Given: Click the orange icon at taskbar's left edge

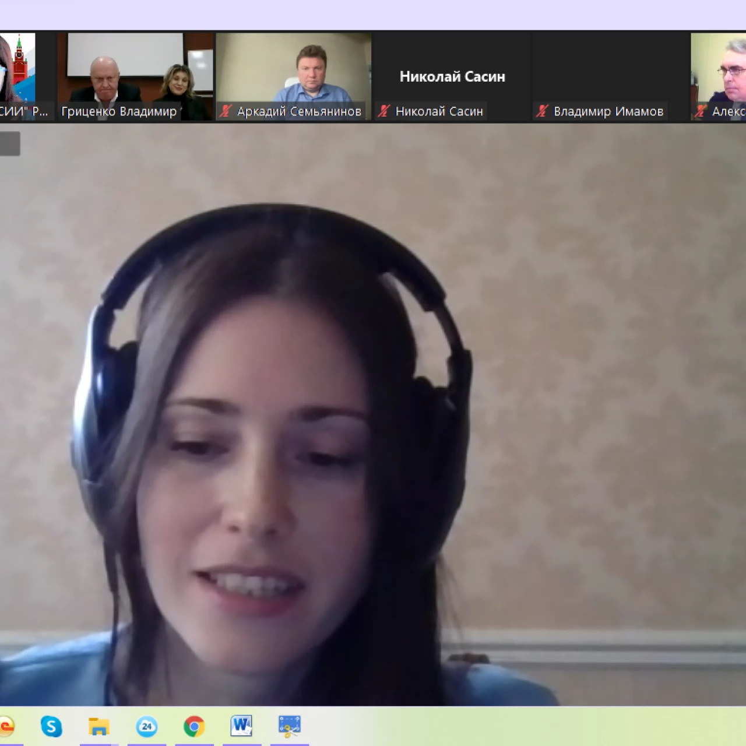Looking at the screenshot, I should click(7, 726).
